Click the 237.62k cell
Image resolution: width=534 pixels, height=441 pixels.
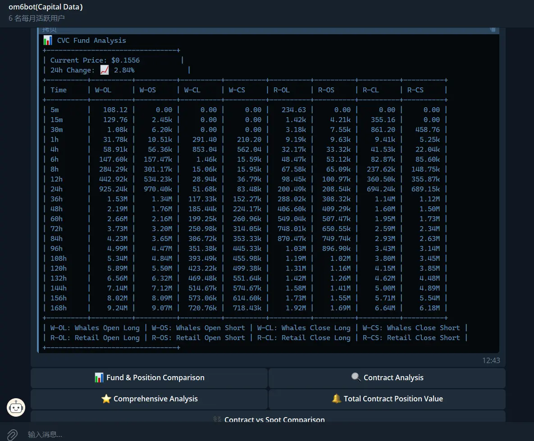381,169
